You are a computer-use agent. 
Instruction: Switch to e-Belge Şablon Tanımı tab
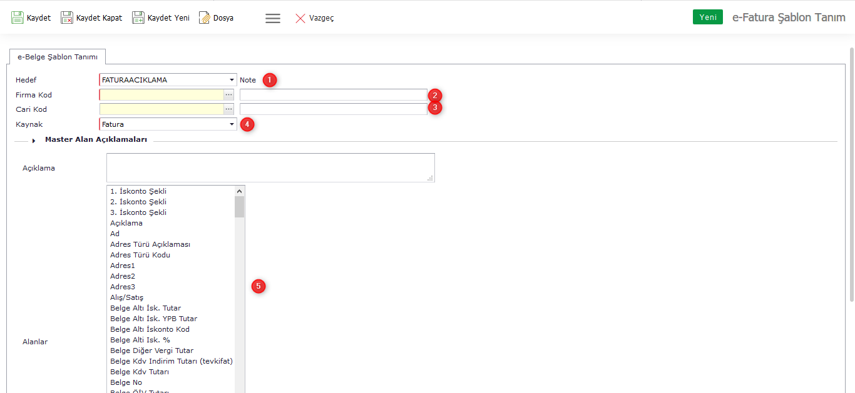(x=58, y=57)
